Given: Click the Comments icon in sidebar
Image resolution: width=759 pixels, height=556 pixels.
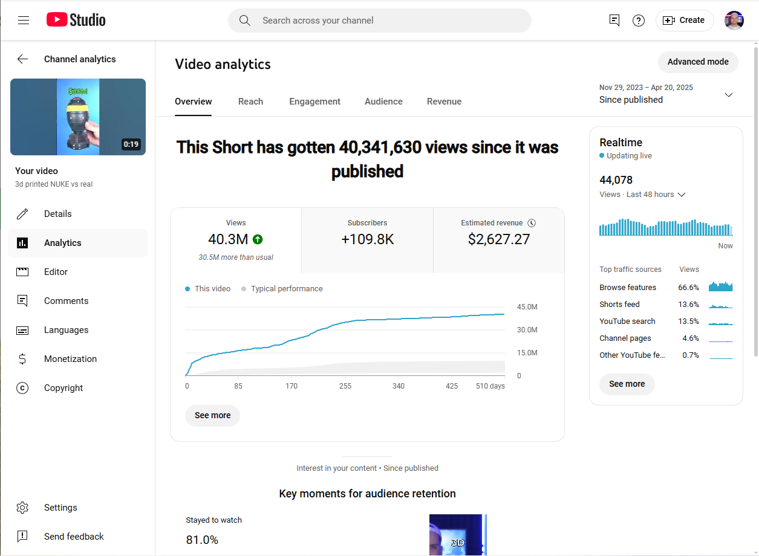Looking at the screenshot, I should 22,301.
